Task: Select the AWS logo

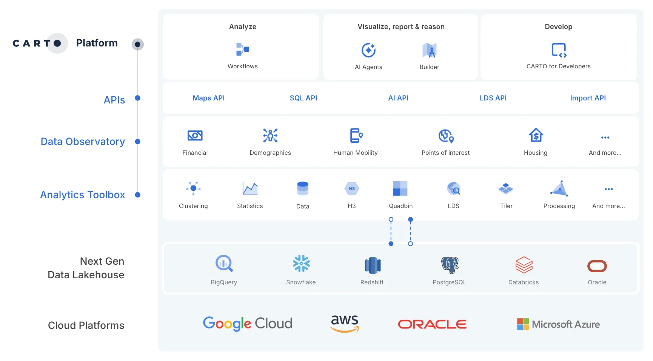Action: (x=345, y=324)
